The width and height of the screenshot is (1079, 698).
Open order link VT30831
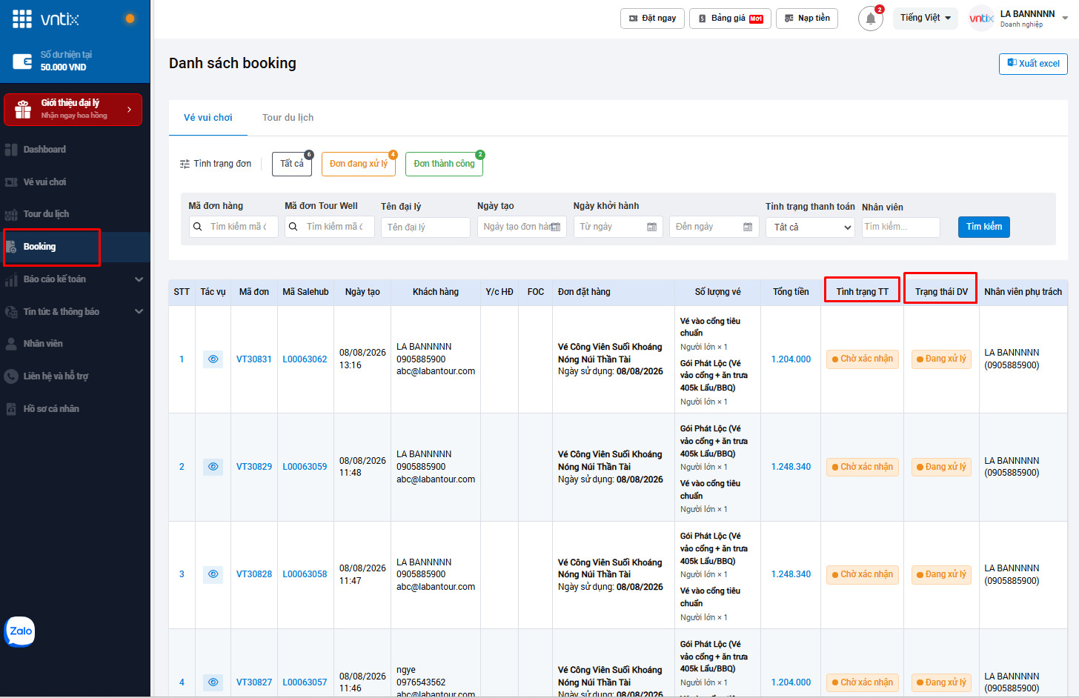[x=254, y=359]
